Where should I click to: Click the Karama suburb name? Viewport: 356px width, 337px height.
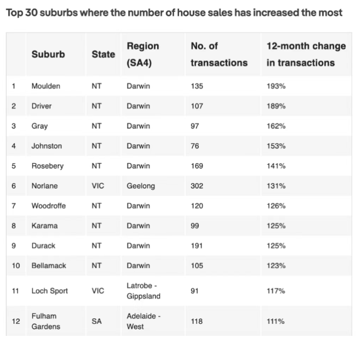coord(44,226)
